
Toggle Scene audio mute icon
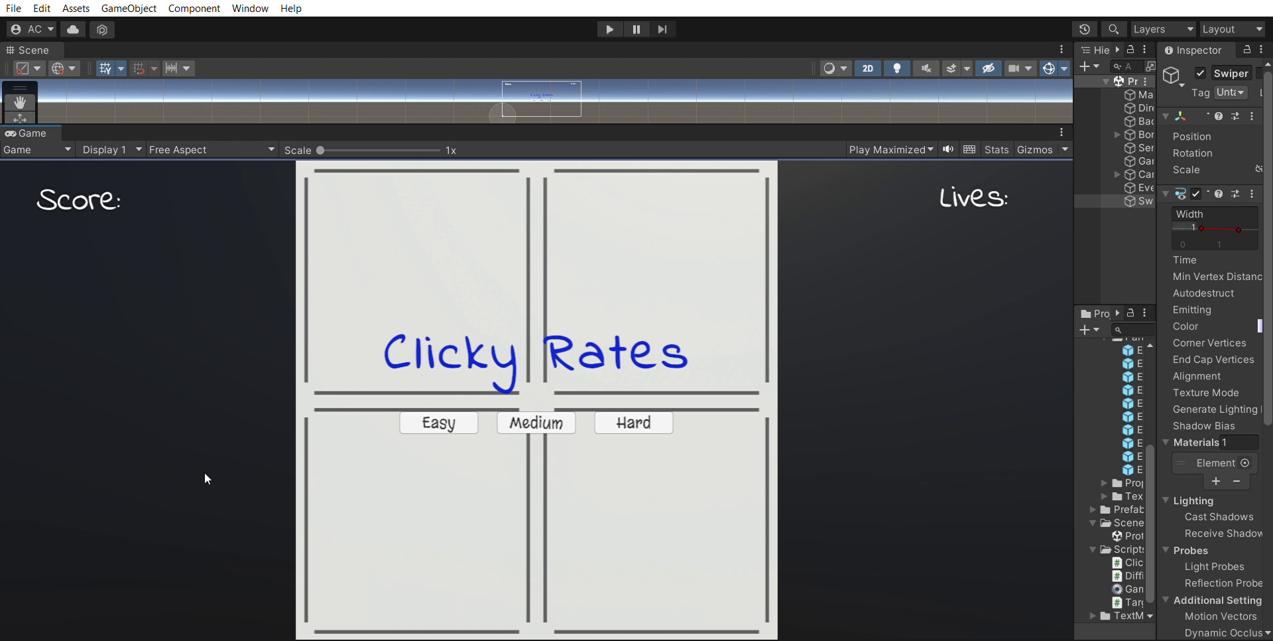pyautogui.click(x=926, y=68)
